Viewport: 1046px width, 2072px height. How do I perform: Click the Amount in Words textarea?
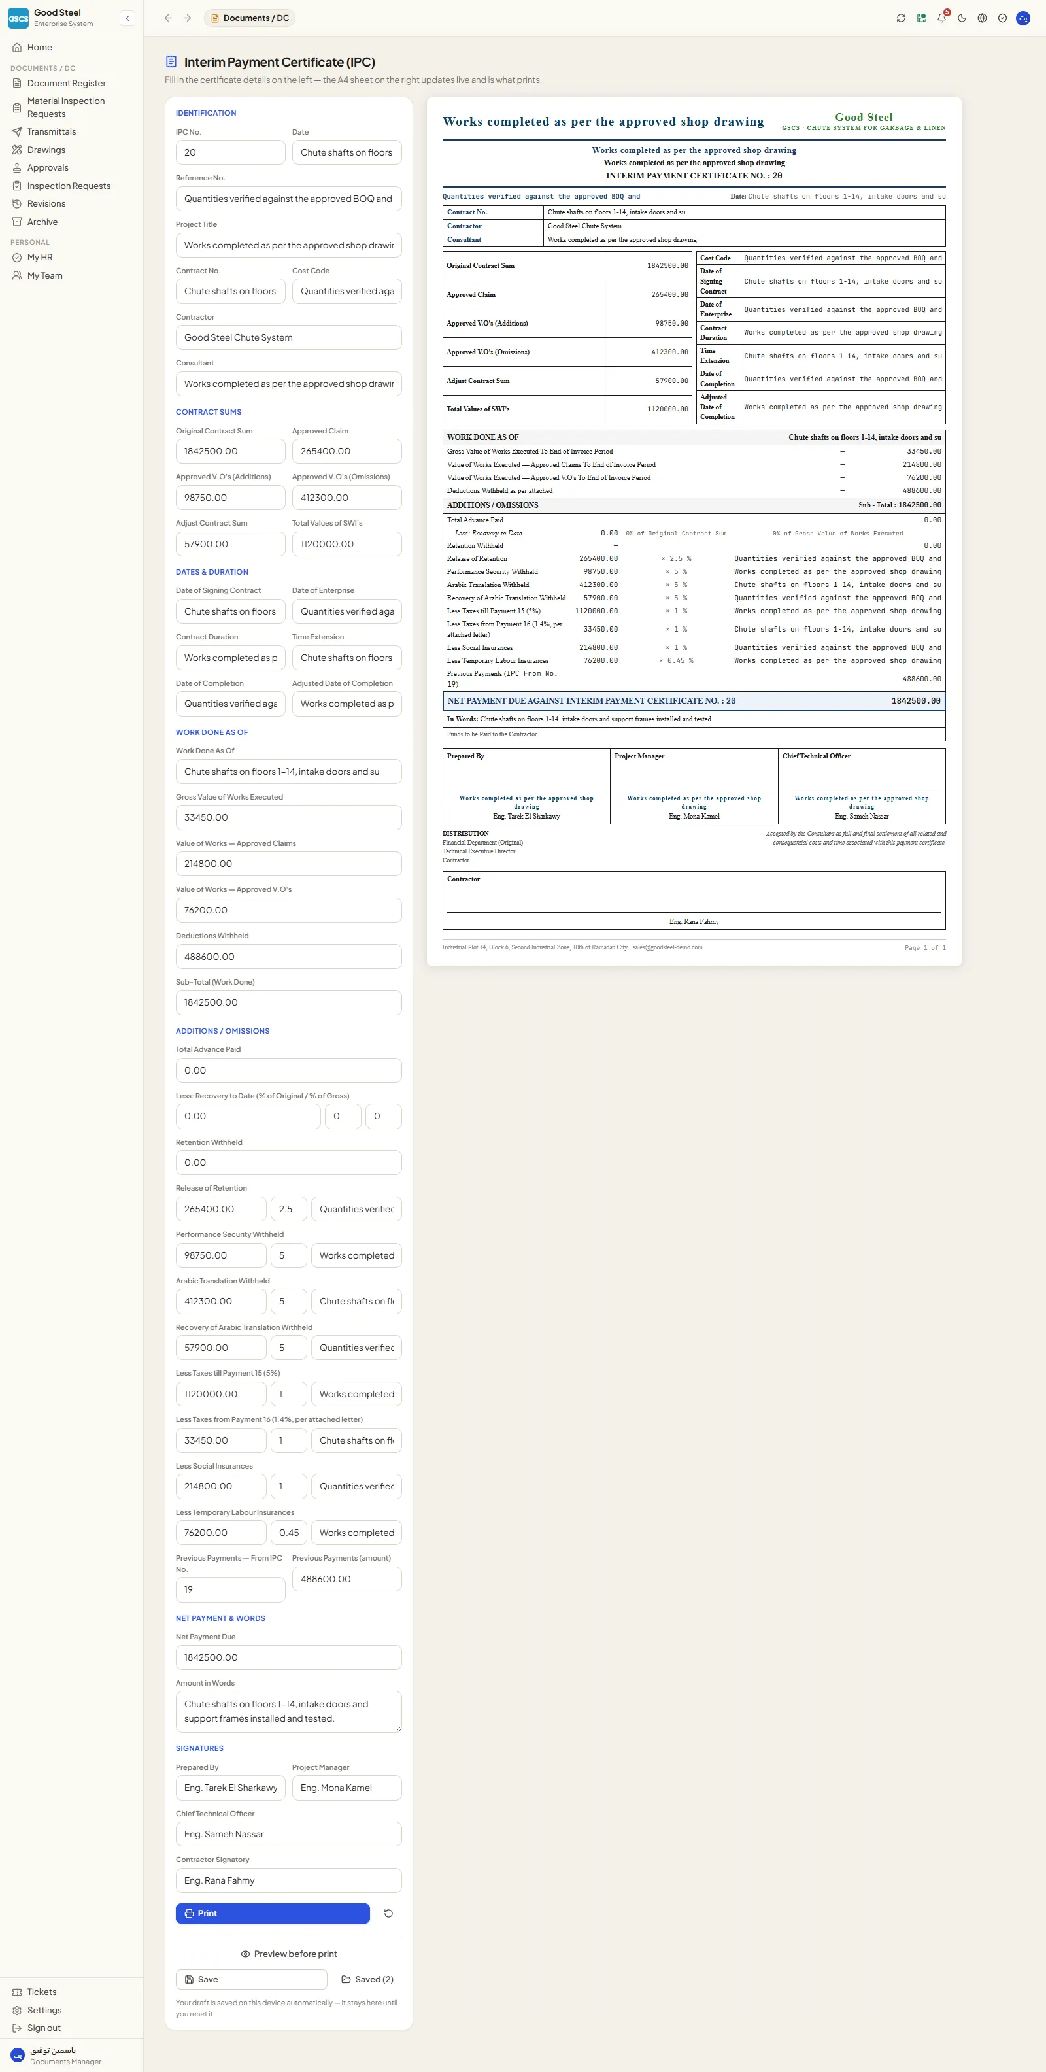pyautogui.click(x=289, y=1712)
